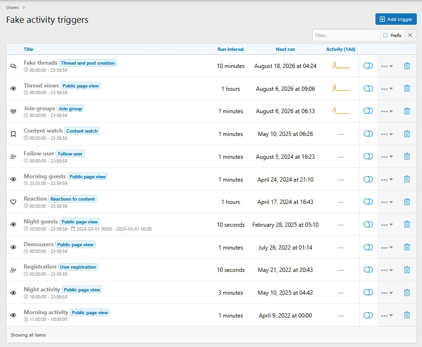Viewport: 422px width, 347px height.
Task: Click the eye icon for Thread views
Action: coord(13,88)
